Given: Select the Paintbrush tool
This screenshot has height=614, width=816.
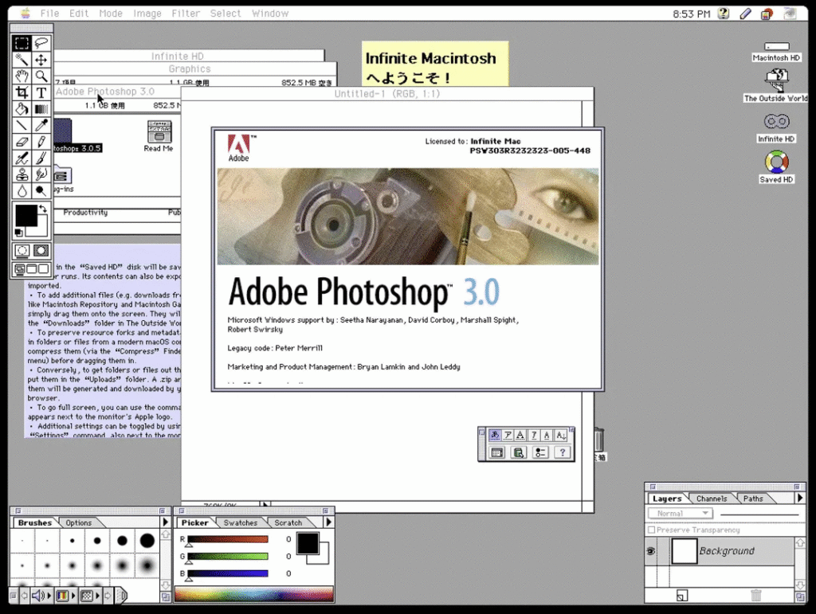Looking at the screenshot, I should point(41,158).
